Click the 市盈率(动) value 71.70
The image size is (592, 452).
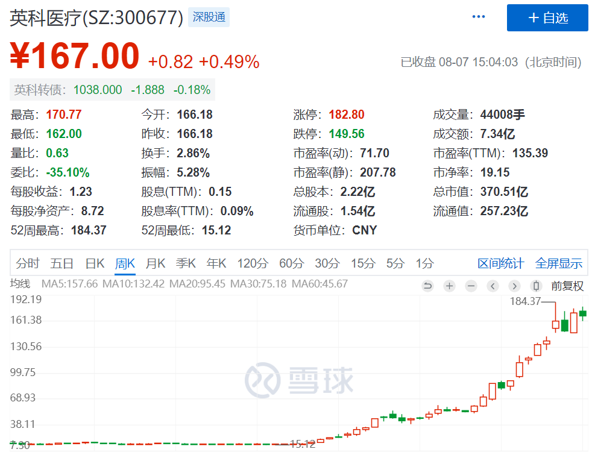374,153
